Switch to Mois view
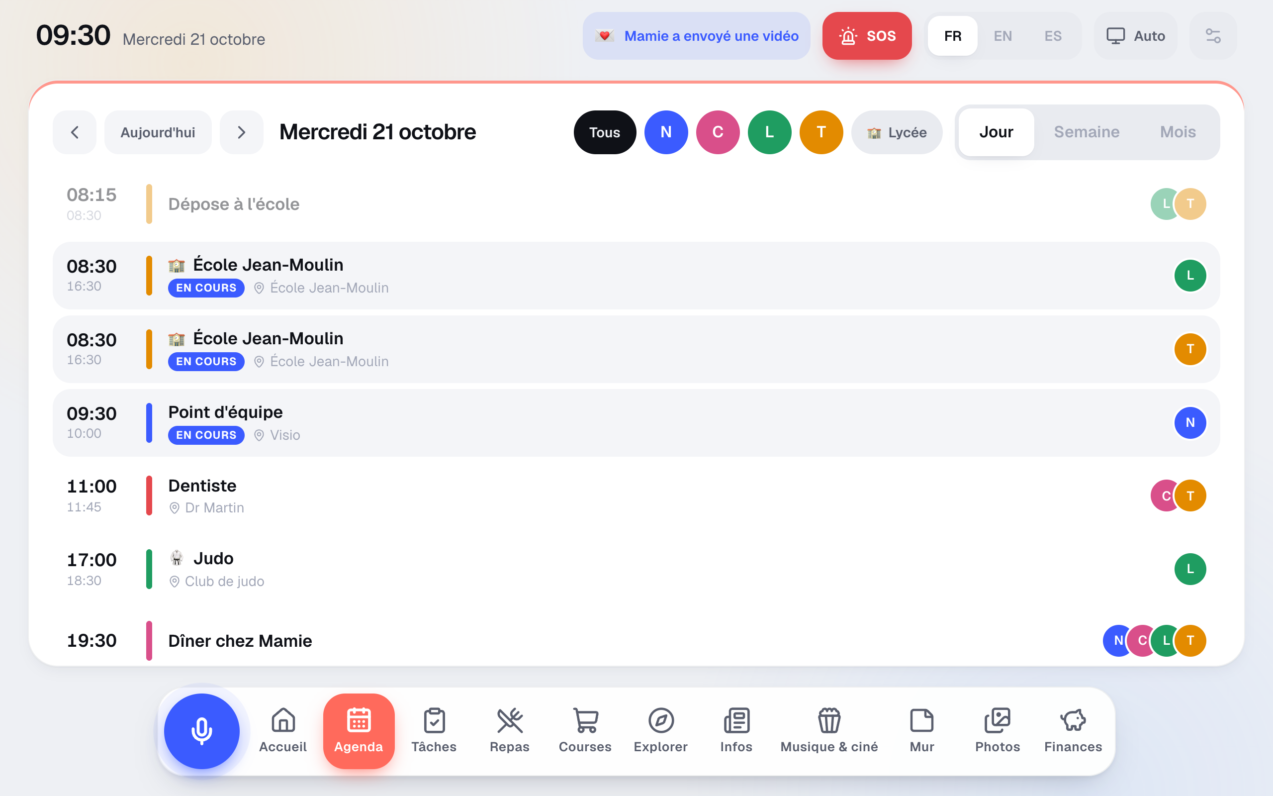The width and height of the screenshot is (1273, 796). coord(1178,132)
